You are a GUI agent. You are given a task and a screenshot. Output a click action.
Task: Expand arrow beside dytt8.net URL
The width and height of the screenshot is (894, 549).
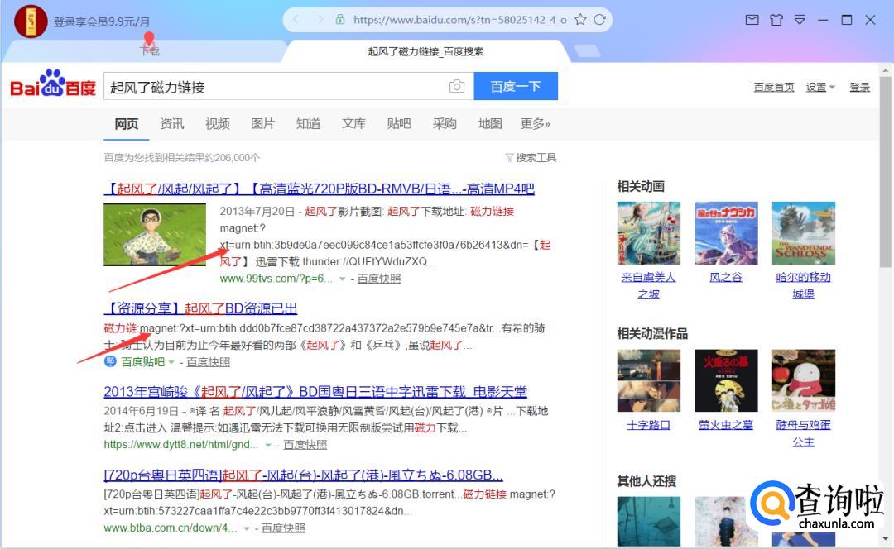(x=268, y=445)
